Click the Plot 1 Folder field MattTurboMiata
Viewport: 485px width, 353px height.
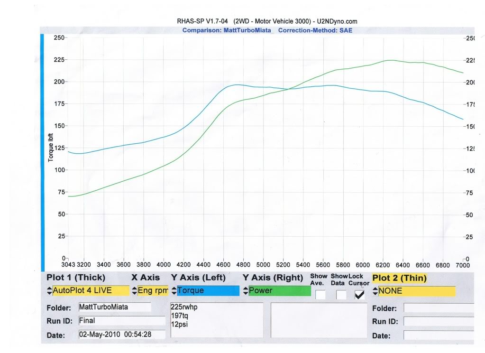[x=115, y=307]
